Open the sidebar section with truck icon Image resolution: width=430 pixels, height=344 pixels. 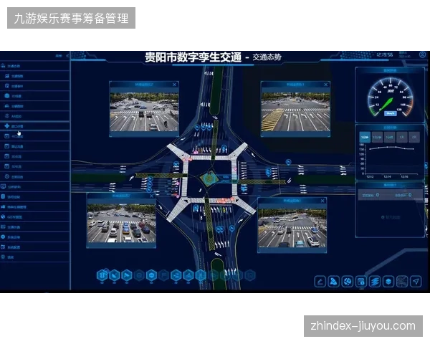pyautogui.click(x=35, y=207)
